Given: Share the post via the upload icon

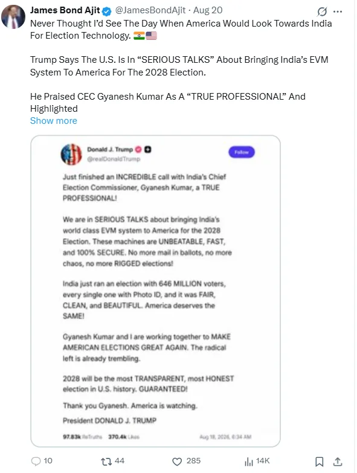Looking at the screenshot, I should (x=338, y=462).
